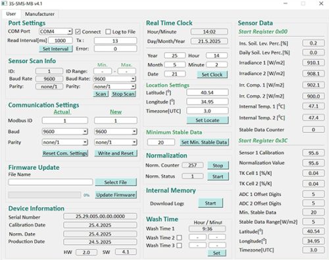Click the Hour/Minute display 14:02

209,32
